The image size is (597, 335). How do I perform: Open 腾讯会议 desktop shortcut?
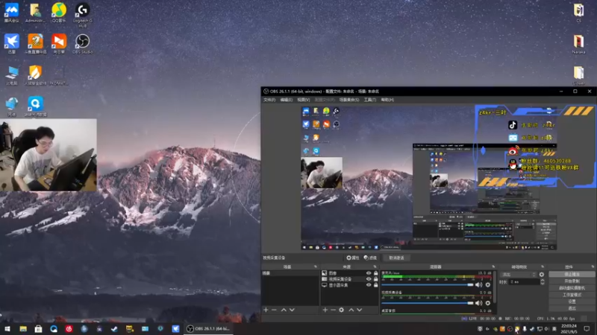click(x=12, y=13)
